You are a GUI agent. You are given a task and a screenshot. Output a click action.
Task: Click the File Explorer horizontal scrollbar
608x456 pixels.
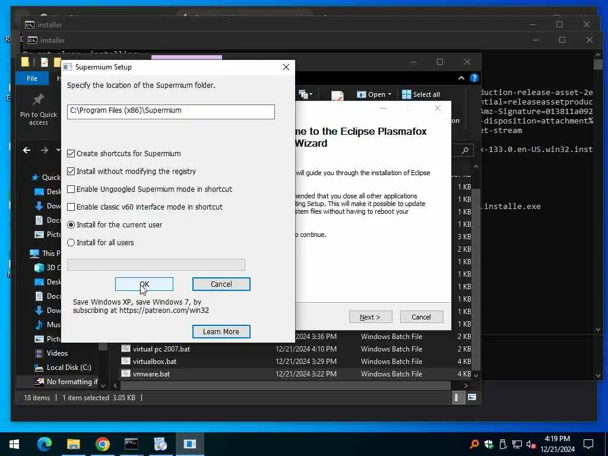click(286, 386)
